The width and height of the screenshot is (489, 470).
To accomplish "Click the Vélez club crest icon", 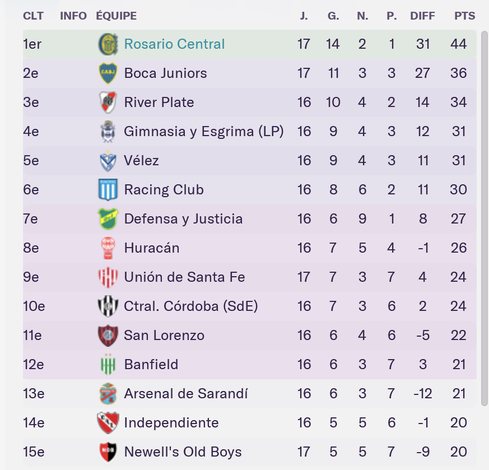I will coord(108,161).
